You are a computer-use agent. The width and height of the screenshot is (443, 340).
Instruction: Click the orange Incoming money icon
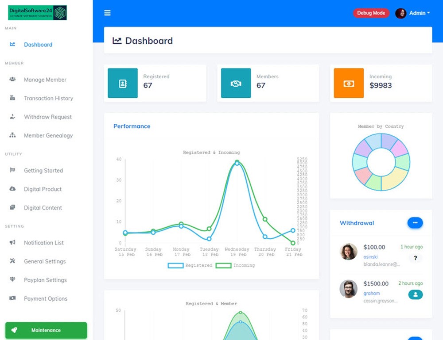[x=349, y=83]
